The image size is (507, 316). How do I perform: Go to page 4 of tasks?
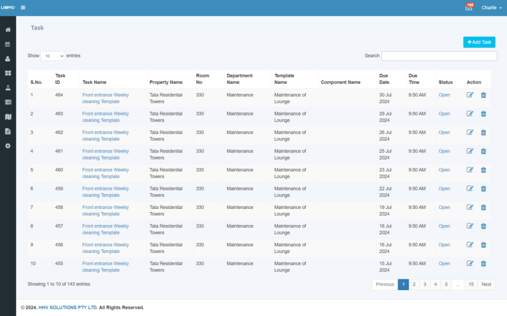coord(436,284)
